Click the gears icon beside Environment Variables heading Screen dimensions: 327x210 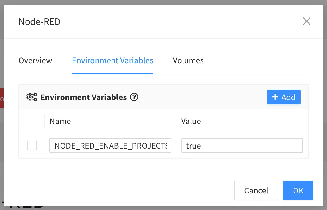pos(32,97)
